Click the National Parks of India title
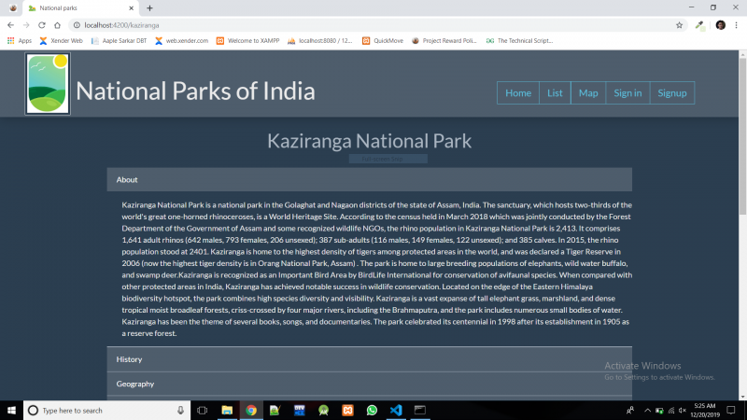 195,91
